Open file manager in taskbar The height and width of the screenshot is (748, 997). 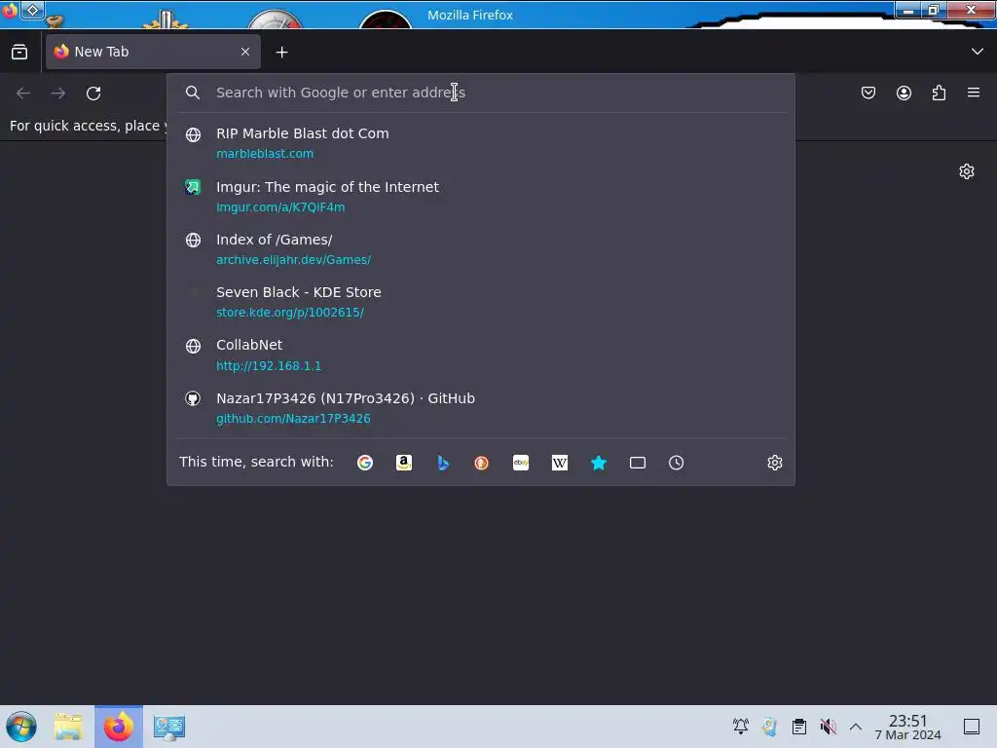[x=68, y=727]
